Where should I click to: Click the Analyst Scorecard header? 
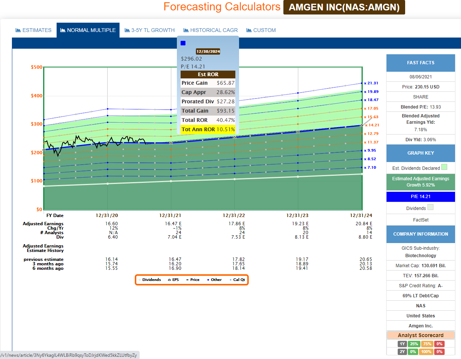point(420,335)
